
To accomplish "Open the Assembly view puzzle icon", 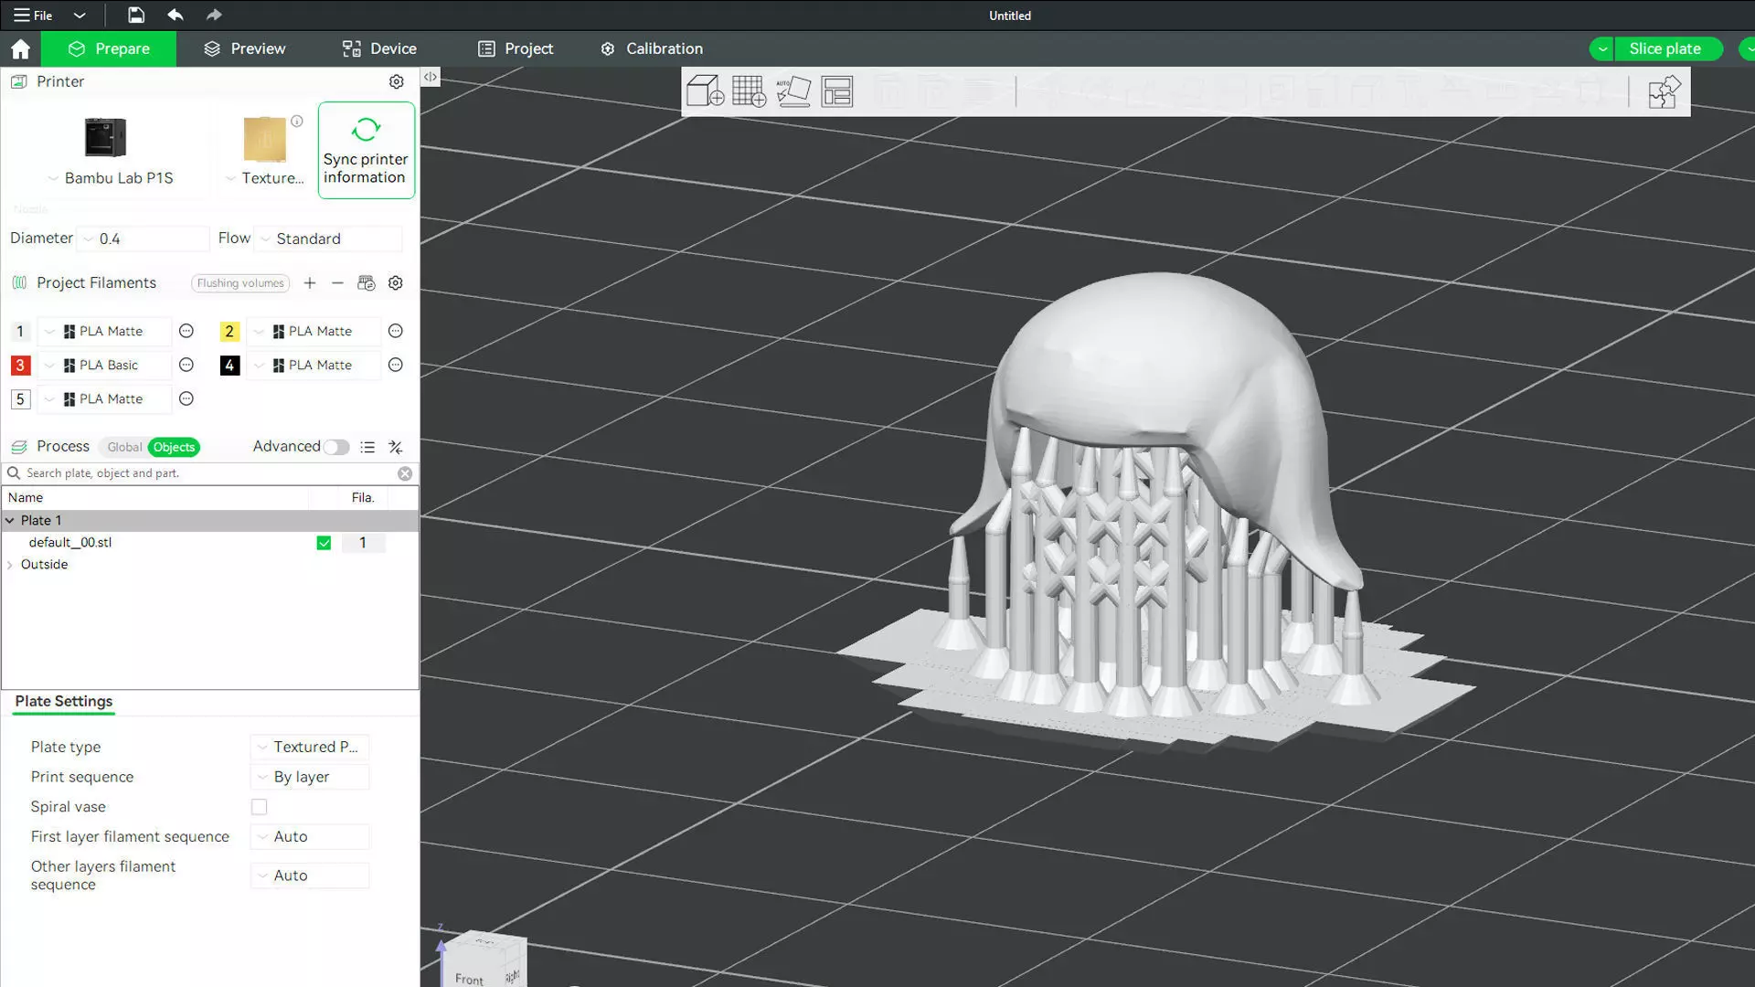I will tap(1663, 92).
